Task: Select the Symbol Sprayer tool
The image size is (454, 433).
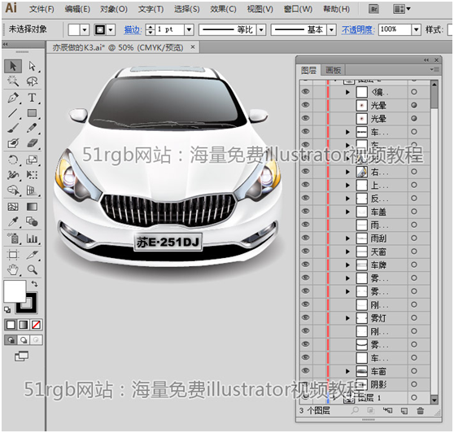Action: [x=13, y=238]
